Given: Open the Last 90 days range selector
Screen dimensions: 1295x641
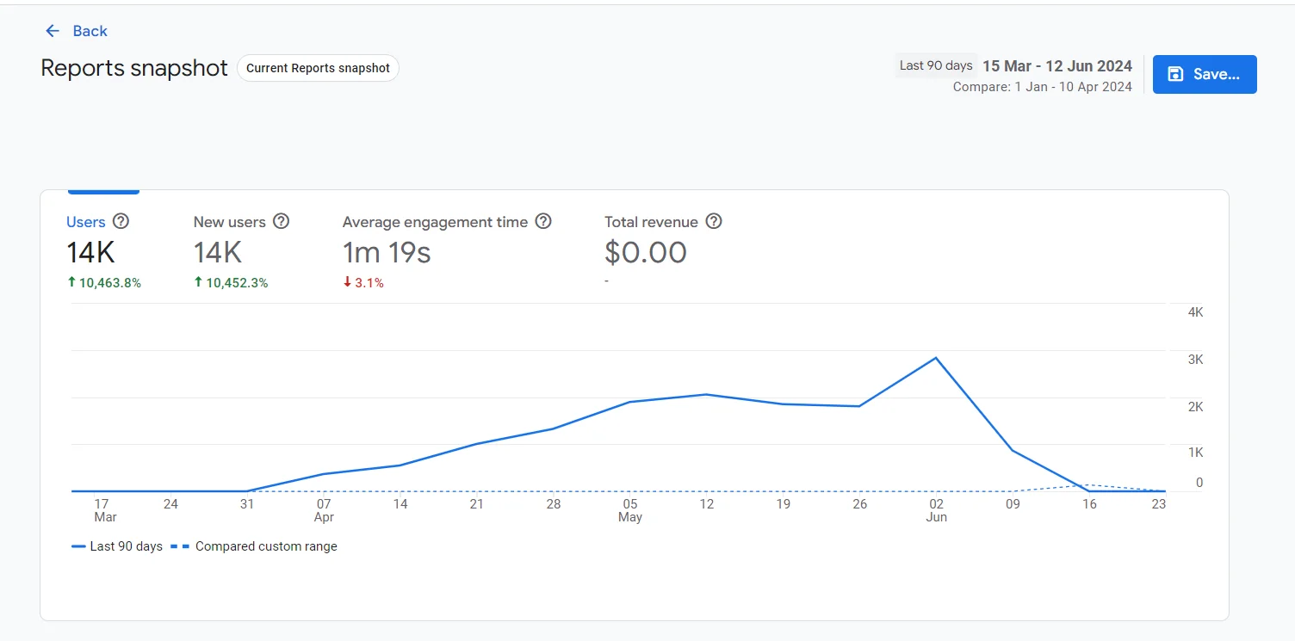Looking at the screenshot, I should [x=935, y=65].
